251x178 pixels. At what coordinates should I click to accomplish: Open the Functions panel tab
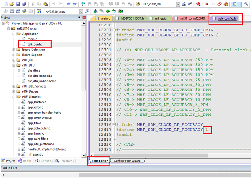[x=44, y=161]
